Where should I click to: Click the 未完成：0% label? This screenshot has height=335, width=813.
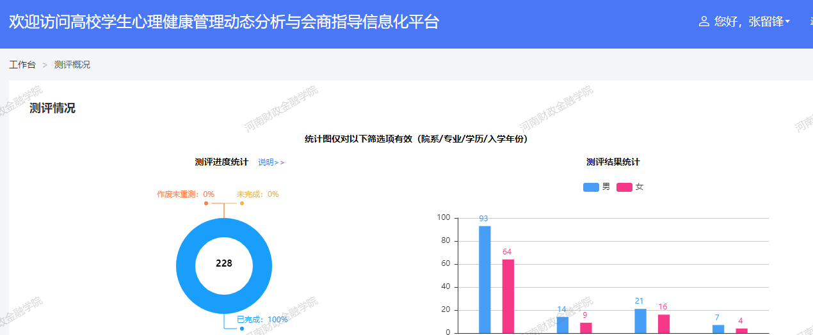pyautogui.click(x=258, y=194)
